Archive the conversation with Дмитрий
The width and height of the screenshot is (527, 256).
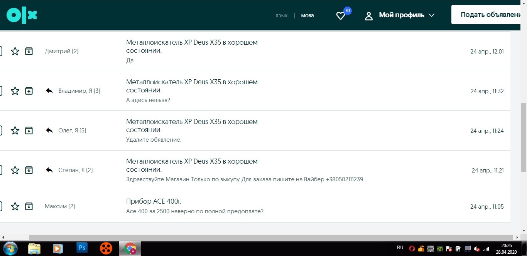[29, 51]
